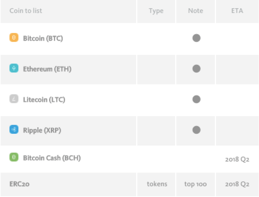Click the teal Ethereum coin icon
The image size is (259, 197).
pyautogui.click(x=14, y=68)
